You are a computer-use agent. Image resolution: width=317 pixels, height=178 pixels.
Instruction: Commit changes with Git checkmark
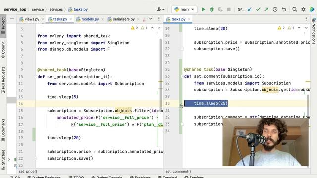pos(258,9)
